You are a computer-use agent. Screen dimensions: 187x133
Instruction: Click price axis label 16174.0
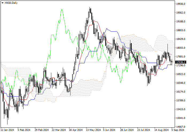181,92
